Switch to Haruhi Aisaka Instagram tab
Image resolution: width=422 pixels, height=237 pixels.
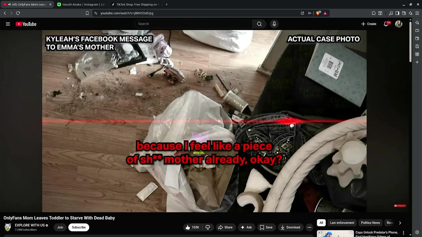click(81, 5)
